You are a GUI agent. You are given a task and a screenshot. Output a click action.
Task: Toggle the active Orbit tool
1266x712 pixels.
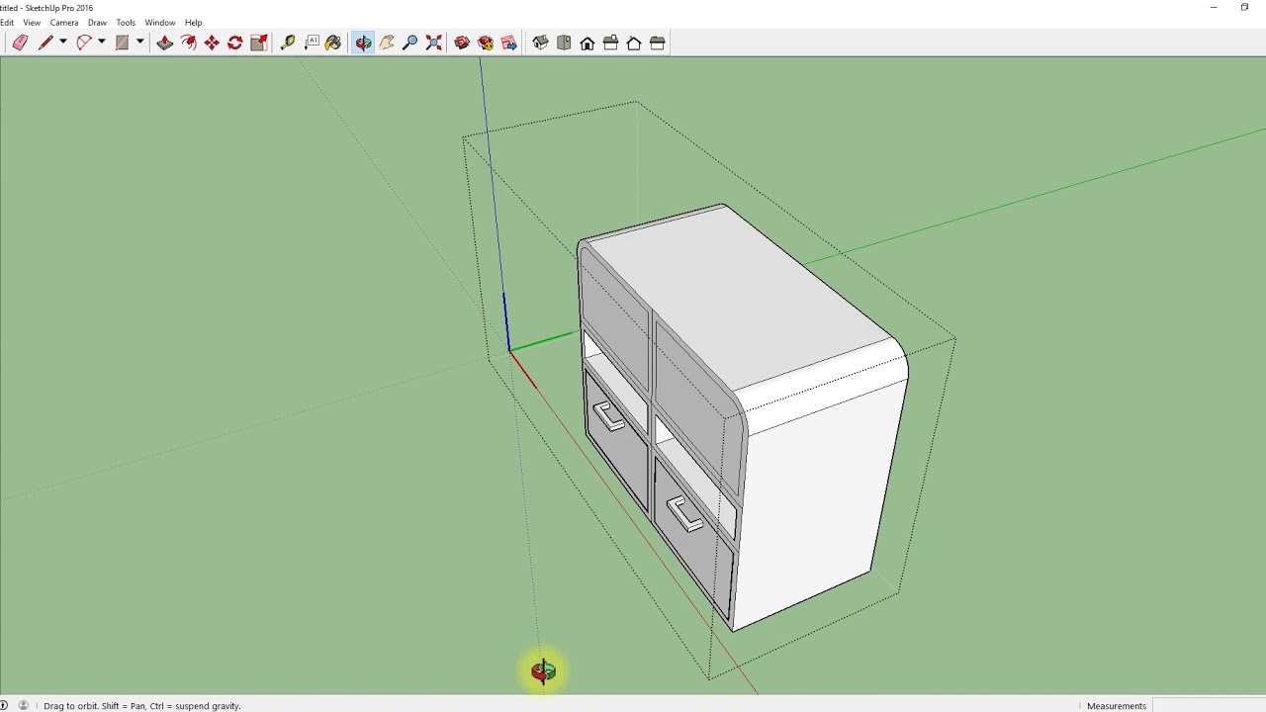tap(363, 43)
